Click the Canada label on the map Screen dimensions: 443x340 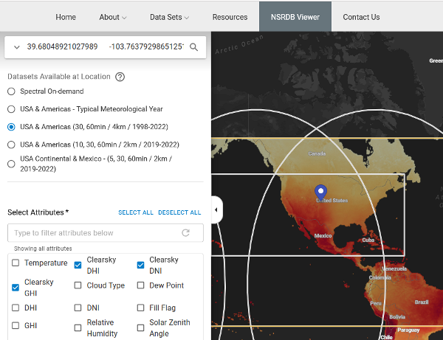pyautogui.click(x=317, y=154)
